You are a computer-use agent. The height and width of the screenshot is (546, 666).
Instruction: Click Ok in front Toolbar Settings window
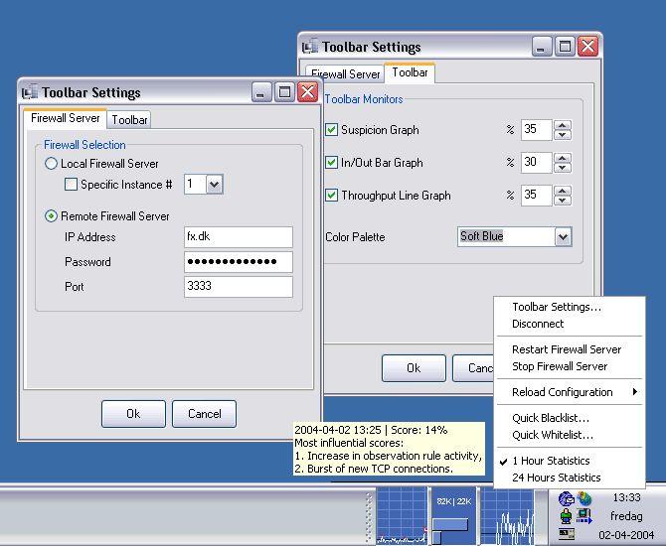click(x=133, y=414)
